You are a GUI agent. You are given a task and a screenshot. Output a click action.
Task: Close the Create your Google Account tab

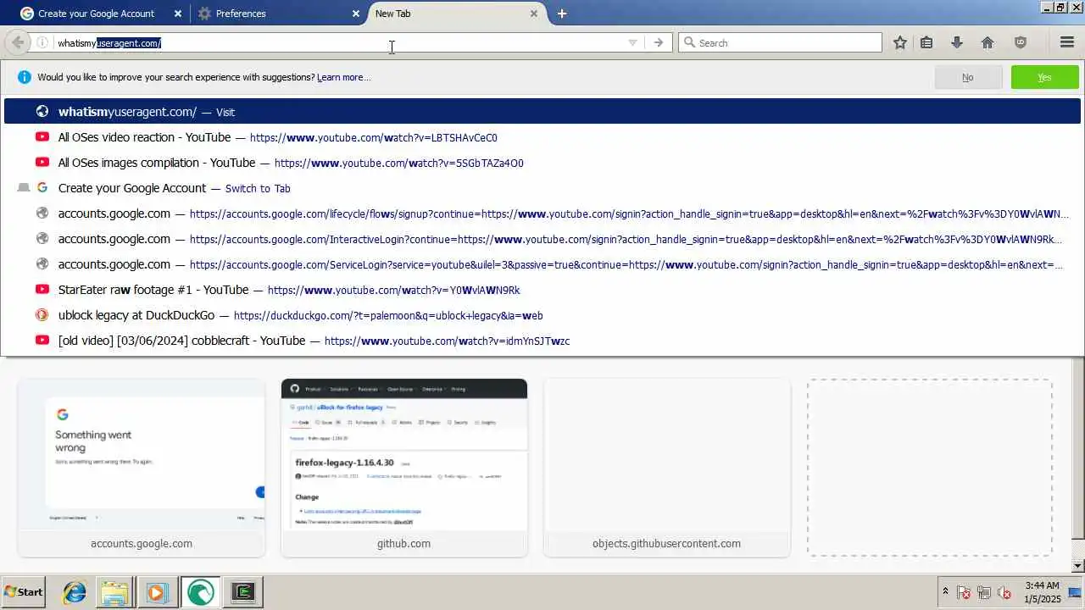click(x=178, y=14)
